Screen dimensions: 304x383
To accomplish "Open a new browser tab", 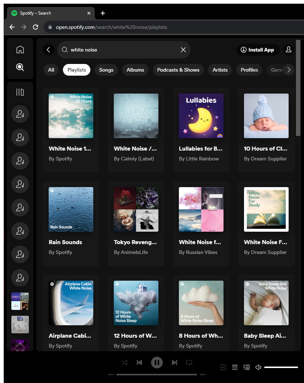I will (x=103, y=13).
